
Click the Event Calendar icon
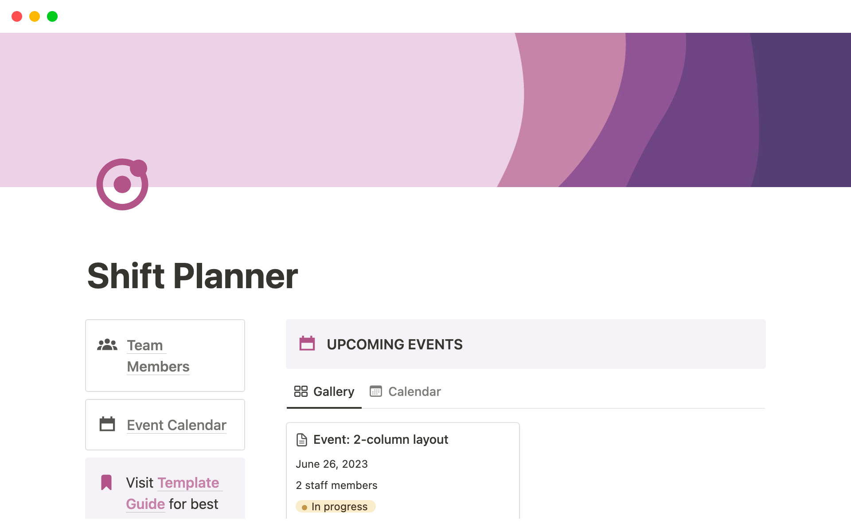[x=107, y=423]
